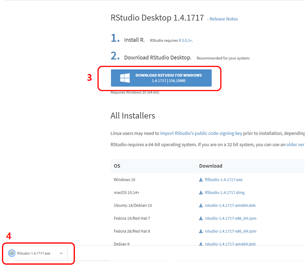Open the Release Notes link
The height and width of the screenshot is (265, 305).
223,19
